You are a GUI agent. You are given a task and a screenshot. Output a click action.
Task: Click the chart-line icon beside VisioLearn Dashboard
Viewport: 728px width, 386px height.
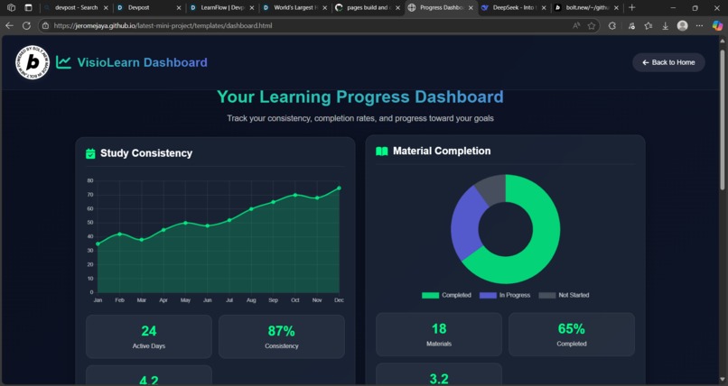[x=63, y=62]
